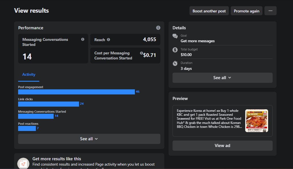
Task: Click the Promote again button
Action: [x=246, y=11]
